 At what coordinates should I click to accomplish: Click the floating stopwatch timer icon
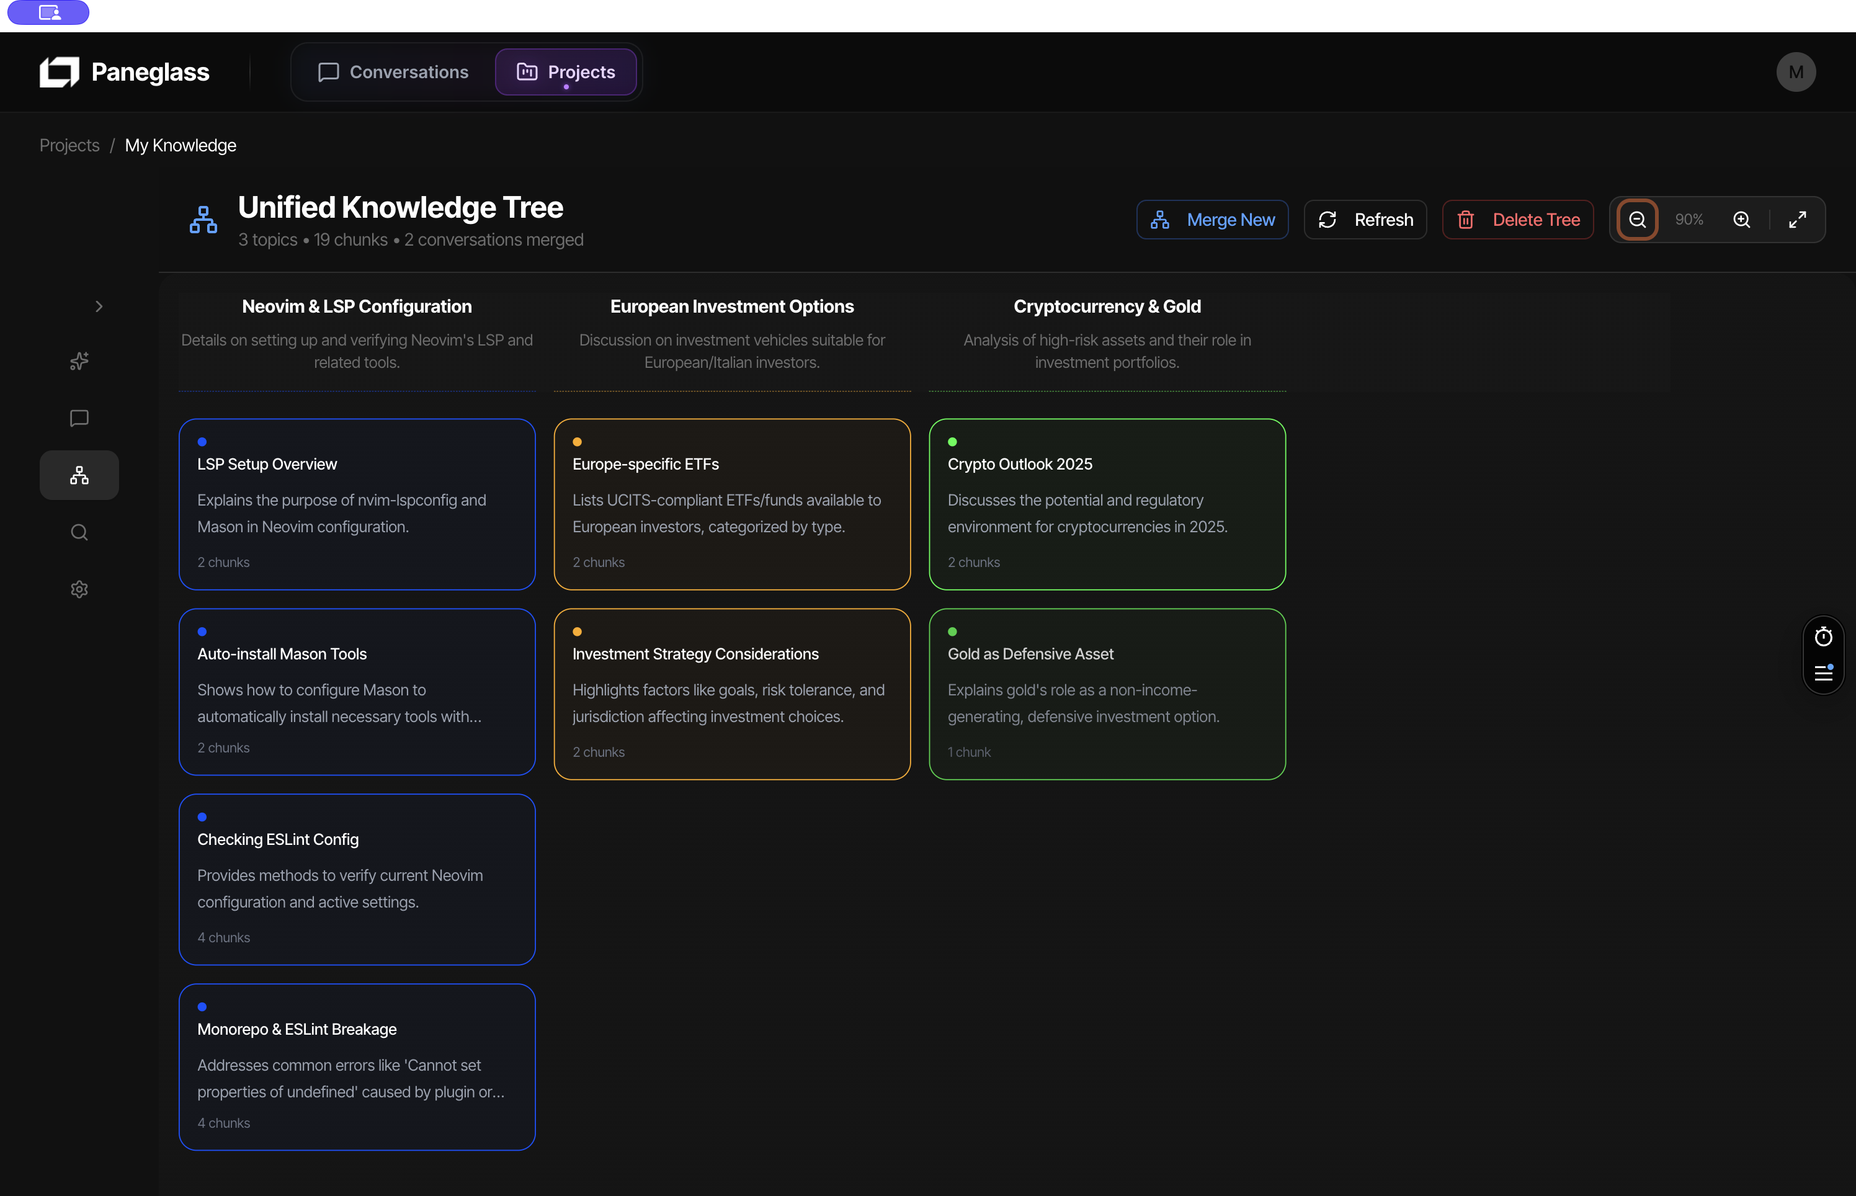pyautogui.click(x=1824, y=637)
